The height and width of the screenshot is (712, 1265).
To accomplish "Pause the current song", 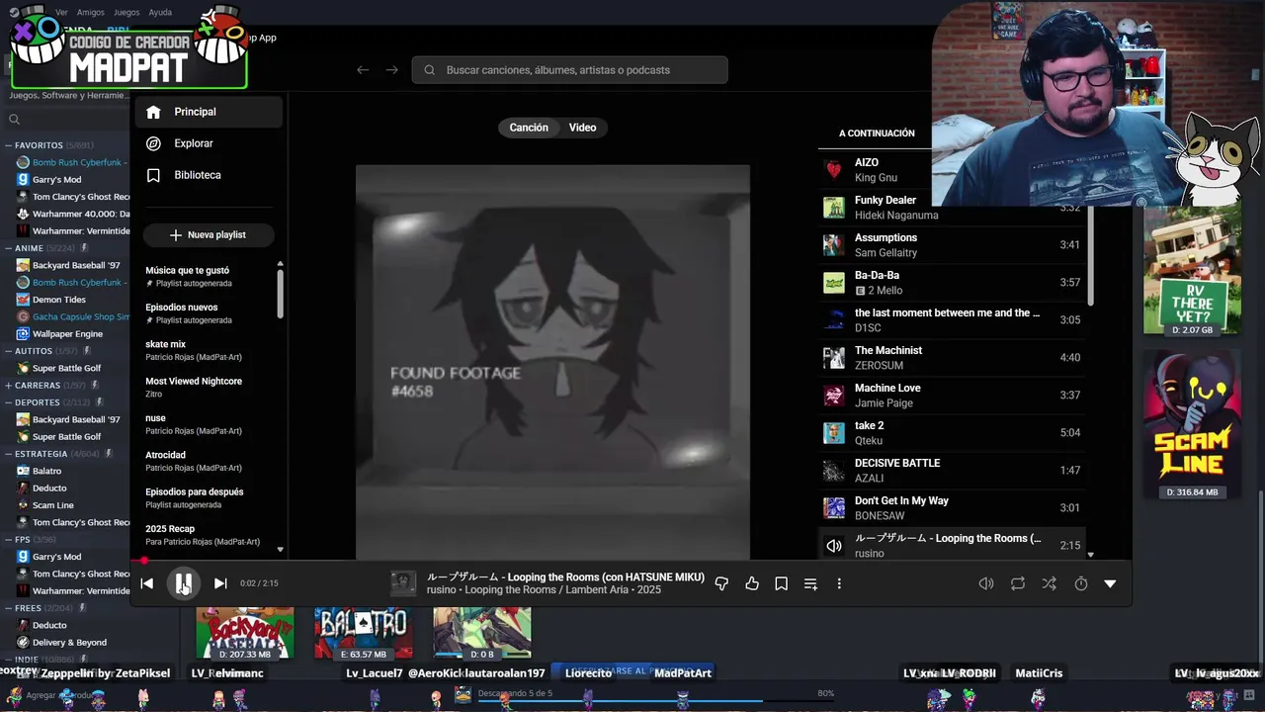I will [x=184, y=583].
